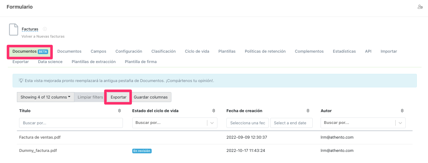428x163 pixels.
Task: Click Volver a Nuevas facturas link
Action: 43,36
